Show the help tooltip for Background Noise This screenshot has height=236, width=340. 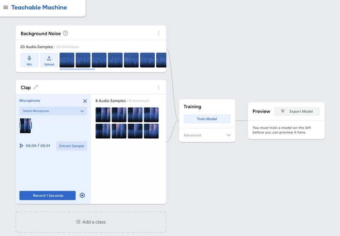click(x=65, y=33)
